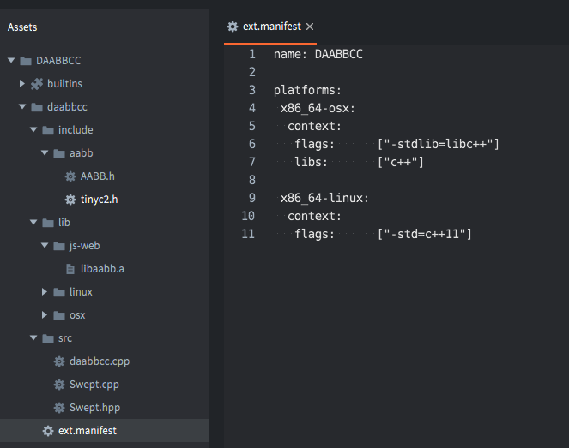Click the gear icon beside Swept.cpp
The height and width of the screenshot is (448, 569).
tap(59, 385)
